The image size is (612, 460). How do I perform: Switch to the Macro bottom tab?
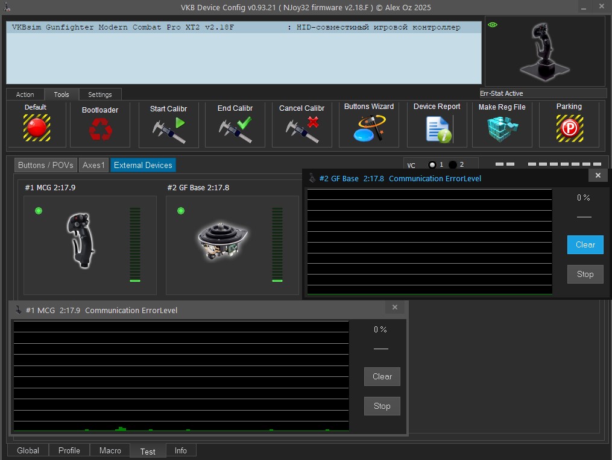(110, 450)
